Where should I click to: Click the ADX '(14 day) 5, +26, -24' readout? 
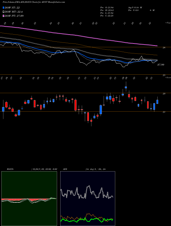point(95,169)
